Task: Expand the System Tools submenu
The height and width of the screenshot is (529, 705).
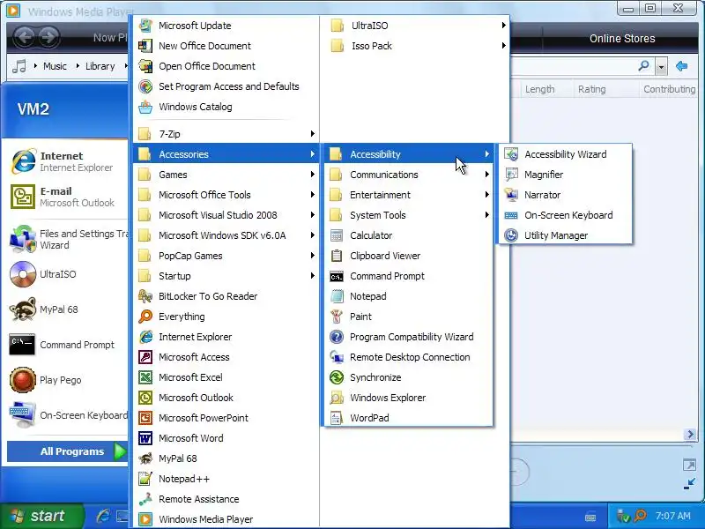Action: tap(408, 215)
